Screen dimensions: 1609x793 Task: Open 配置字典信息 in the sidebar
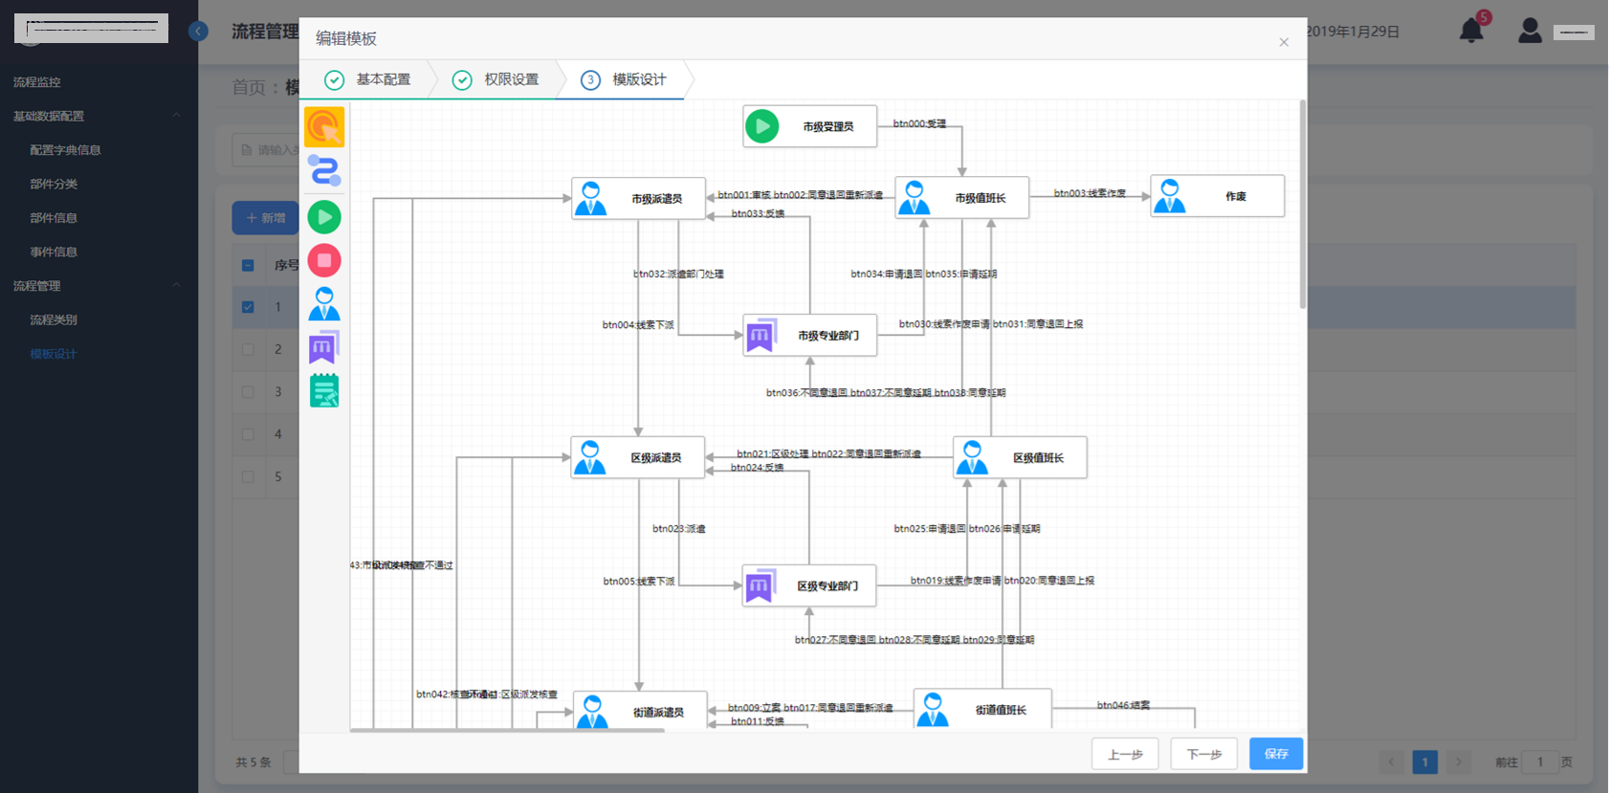(x=65, y=150)
